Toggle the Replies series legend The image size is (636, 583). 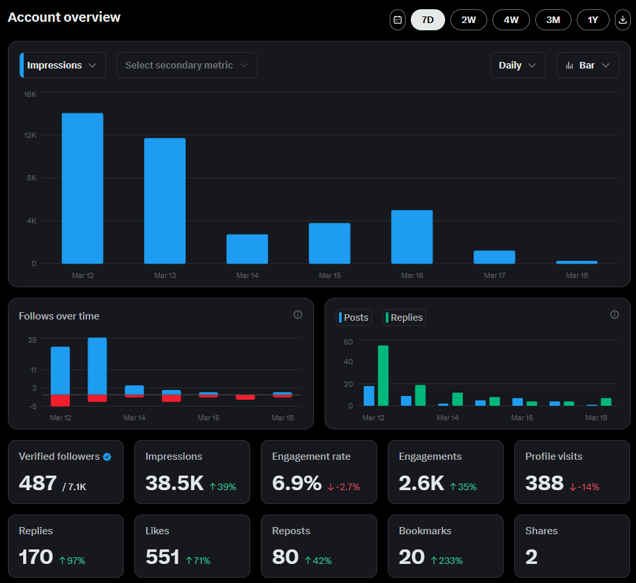pyautogui.click(x=404, y=318)
